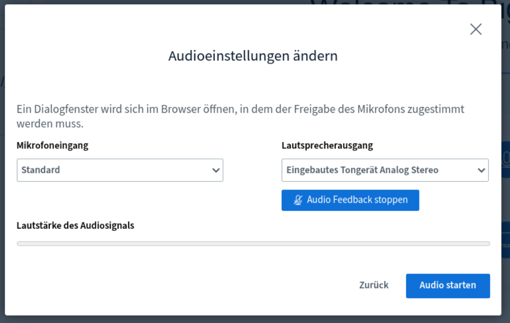Image resolution: width=510 pixels, height=323 pixels.
Task: Open the Mikrofoneingang dropdown showing Standard
Action: click(120, 171)
